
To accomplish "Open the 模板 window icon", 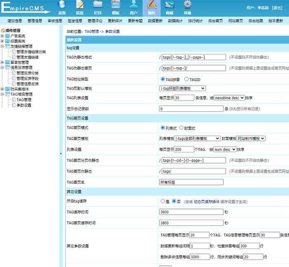I will tap(116, 5).
